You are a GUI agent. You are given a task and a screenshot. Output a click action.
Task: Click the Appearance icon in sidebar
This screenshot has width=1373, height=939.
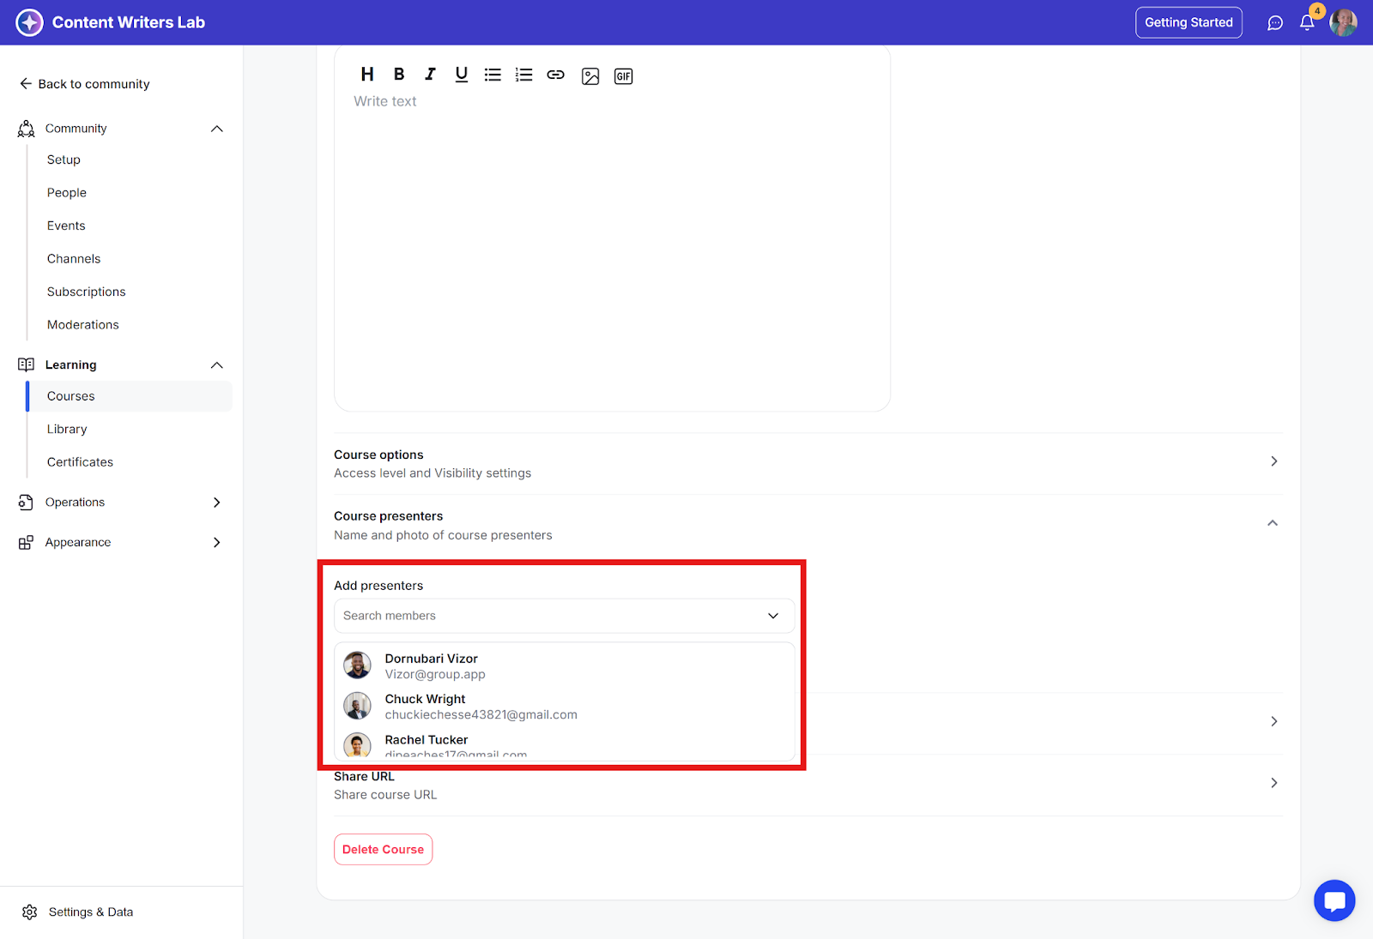pos(26,543)
